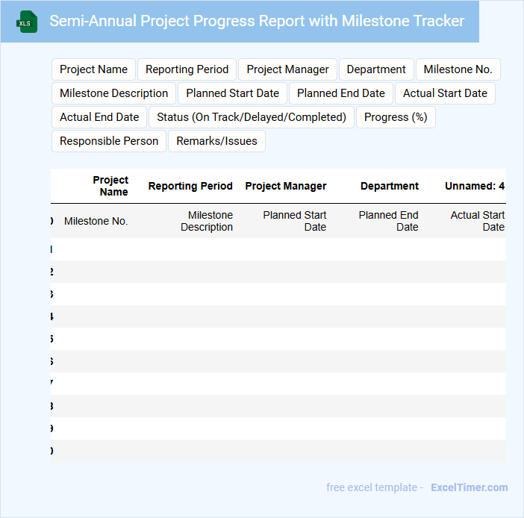
Task: Click the Unnamed: 4 column header
Action: (x=475, y=186)
